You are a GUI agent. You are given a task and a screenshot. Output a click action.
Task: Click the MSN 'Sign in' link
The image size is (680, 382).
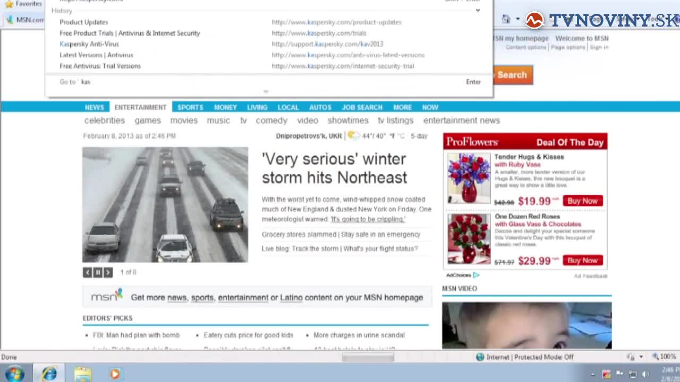click(x=599, y=47)
